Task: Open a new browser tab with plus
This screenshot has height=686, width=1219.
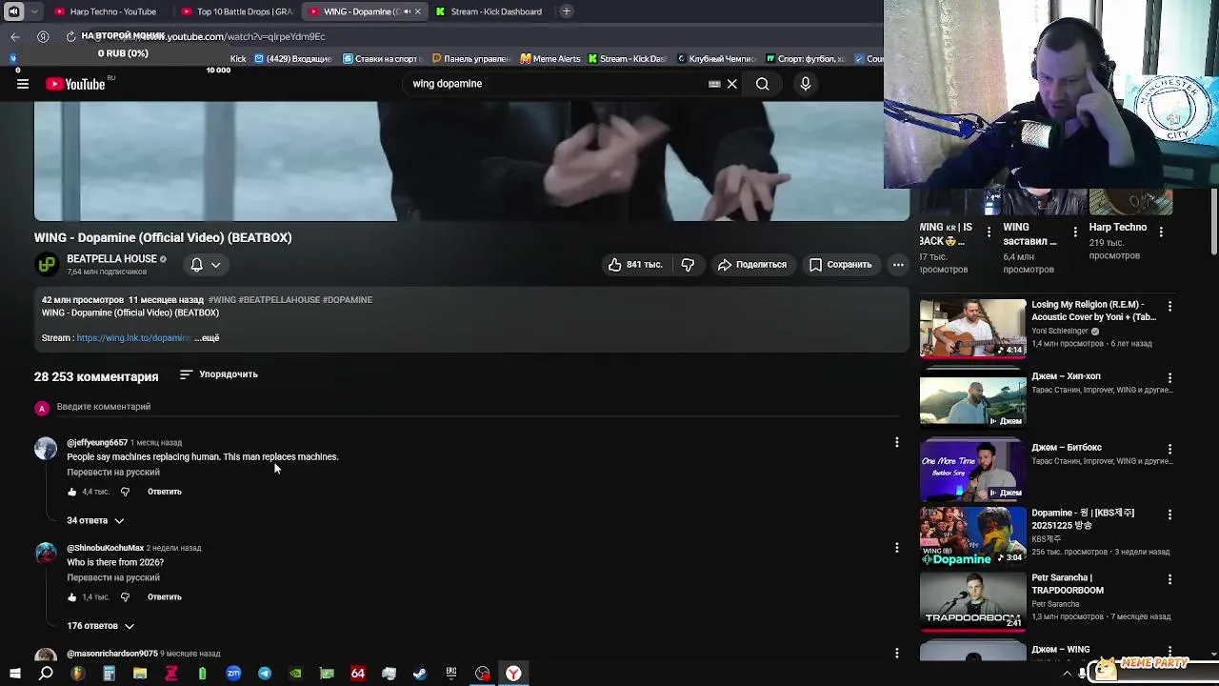Action: pos(567,11)
